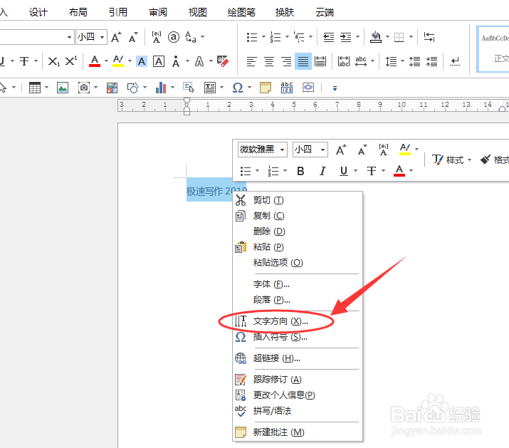This screenshot has height=448, width=509.
Task: Switch to the 引用 tab
Action: (x=118, y=12)
